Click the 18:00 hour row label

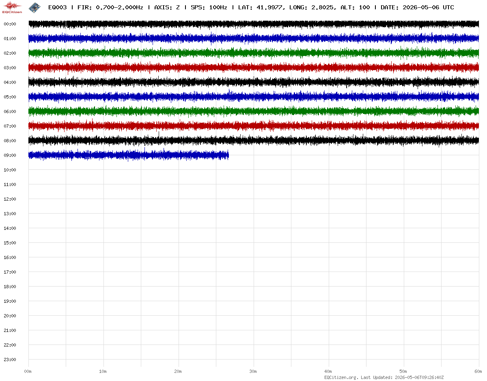[x=10, y=287]
